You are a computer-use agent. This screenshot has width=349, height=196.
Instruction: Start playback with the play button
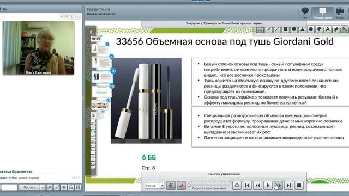(x=268, y=185)
